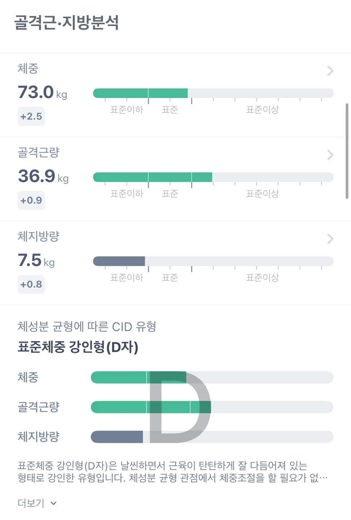Grab the vertical scrollbar on right edge
This screenshot has width=351, height=520.
click(x=347, y=151)
